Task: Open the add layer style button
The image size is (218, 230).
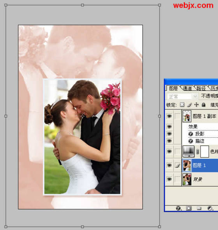Action: [x=179, y=208]
